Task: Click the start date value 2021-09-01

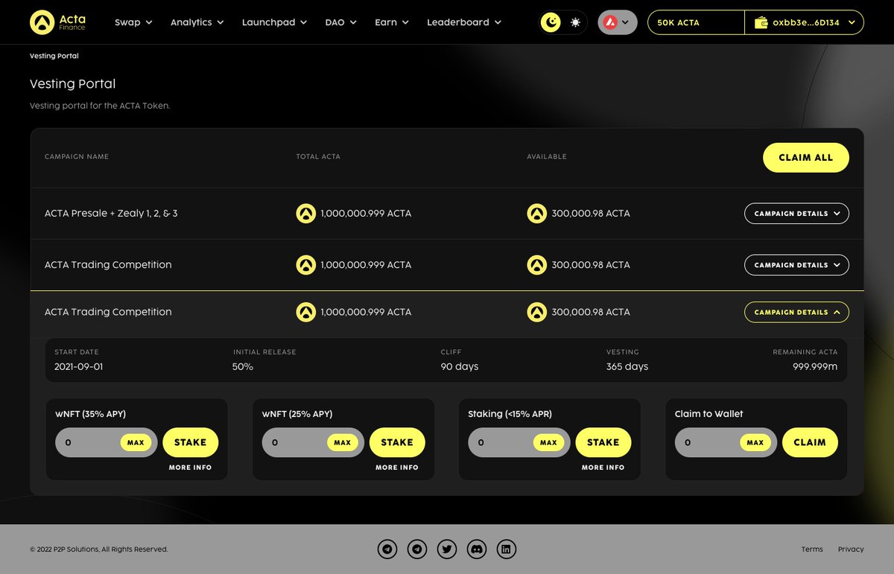Action: coord(79,367)
